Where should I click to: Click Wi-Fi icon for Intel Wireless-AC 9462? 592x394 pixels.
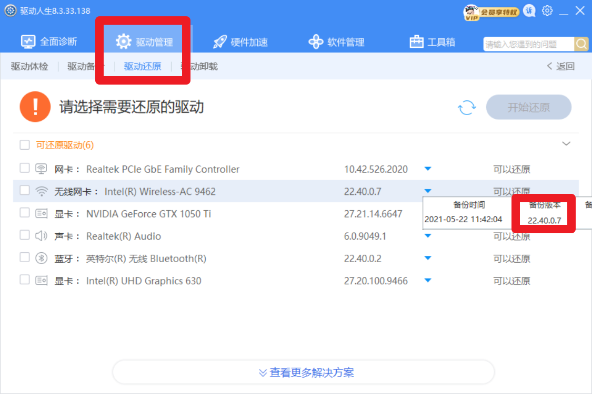(42, 191)
